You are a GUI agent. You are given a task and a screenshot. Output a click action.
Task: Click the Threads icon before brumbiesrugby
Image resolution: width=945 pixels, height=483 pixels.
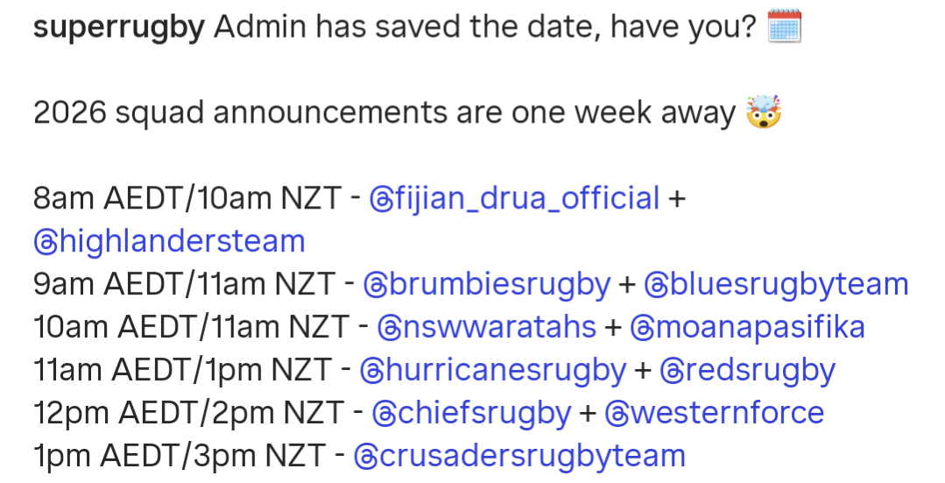pyautogui.click(x=374, y=284)
